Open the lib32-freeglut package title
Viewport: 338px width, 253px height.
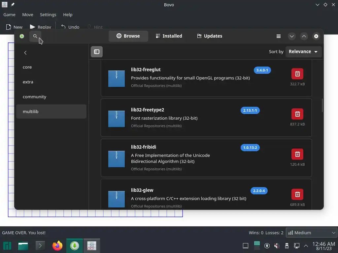[x=146, y=70]
